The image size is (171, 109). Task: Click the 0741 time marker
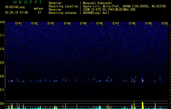pyautogui.click(x=18, y=23)
